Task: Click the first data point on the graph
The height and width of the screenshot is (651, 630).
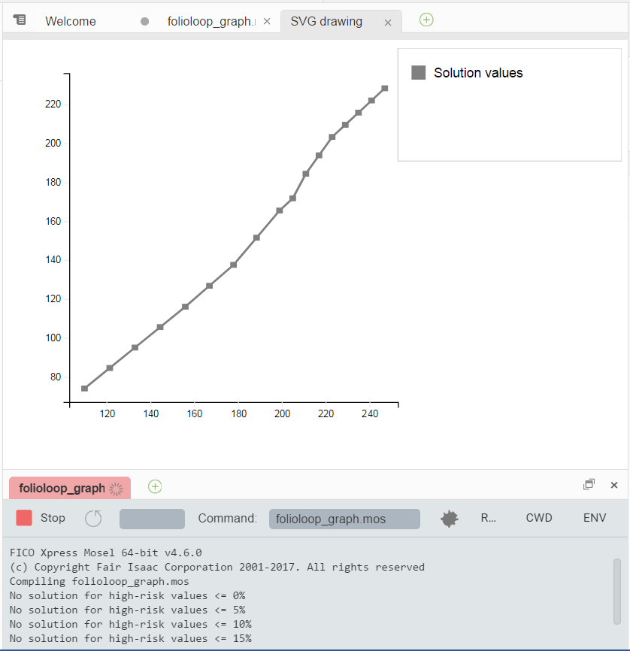Action: [x=85, y=389]
